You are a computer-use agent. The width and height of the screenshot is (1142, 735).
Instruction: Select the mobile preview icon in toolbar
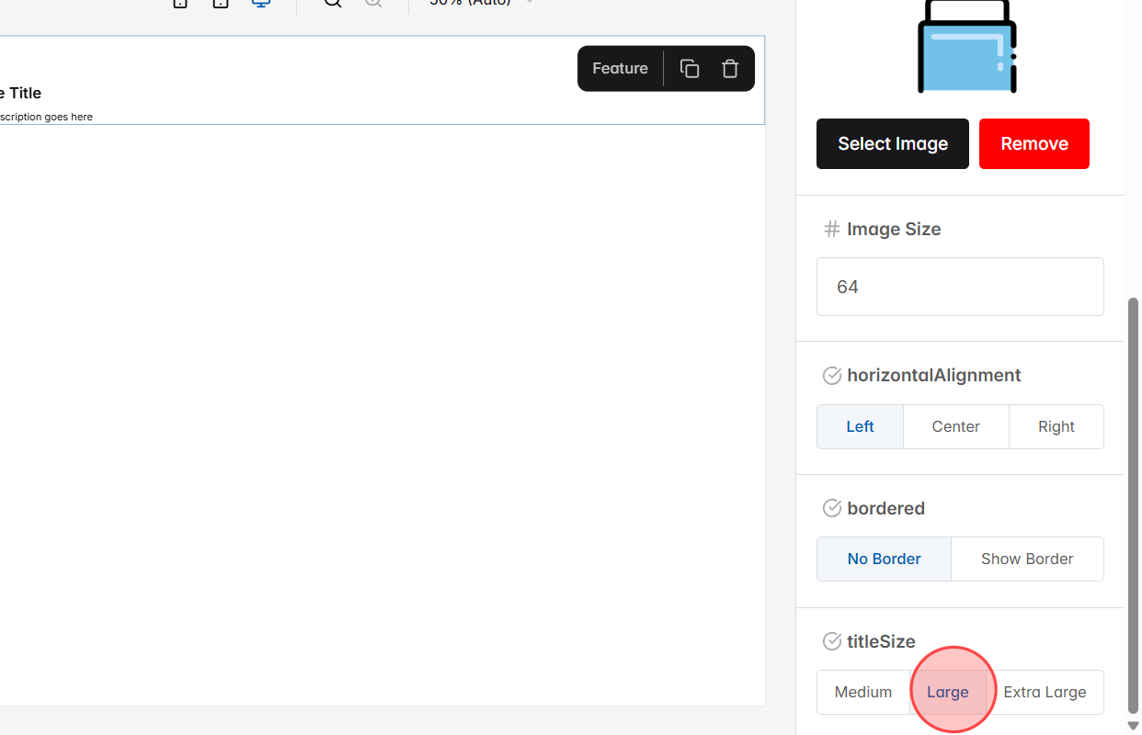click(x=179, y=4)
